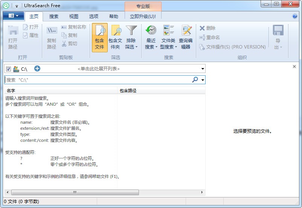Open the blue application file menu button

(x=14, y=16)
